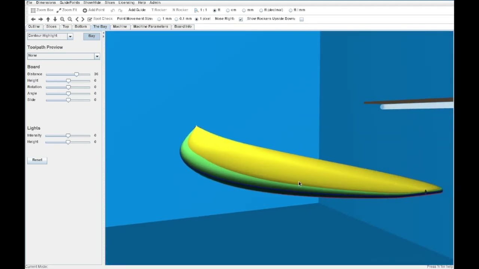Set point movement size to 1 mm
Viewport: 479px width, 269px height.
coord(159,19)
